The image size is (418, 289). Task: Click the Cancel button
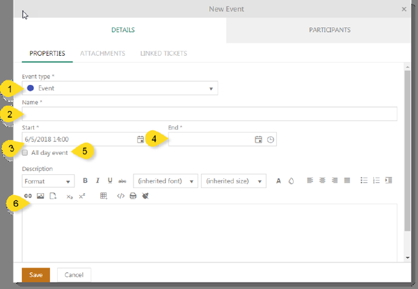[74, 275]
